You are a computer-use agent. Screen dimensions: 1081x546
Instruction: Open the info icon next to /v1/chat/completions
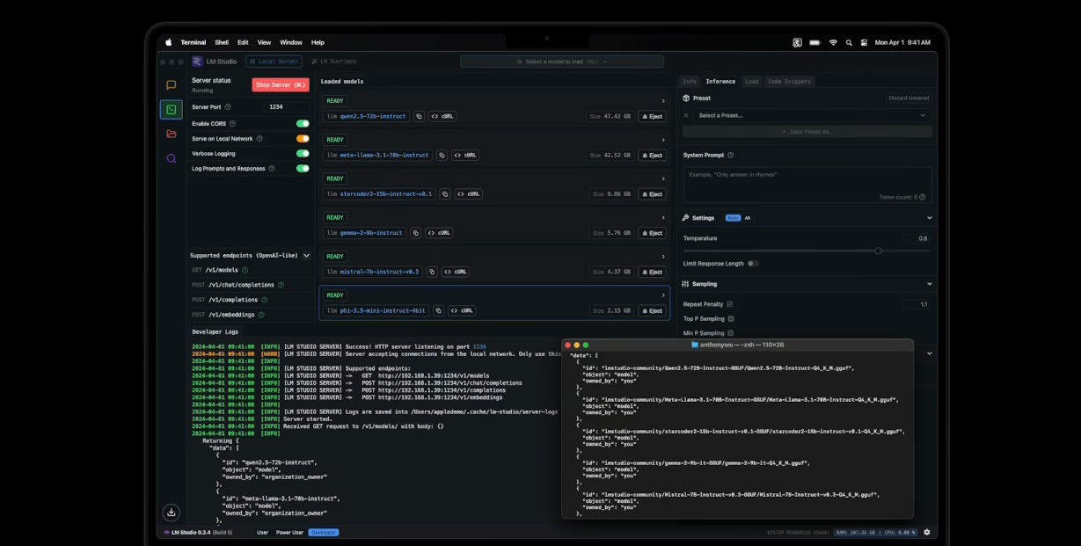[x=281, y=285]
